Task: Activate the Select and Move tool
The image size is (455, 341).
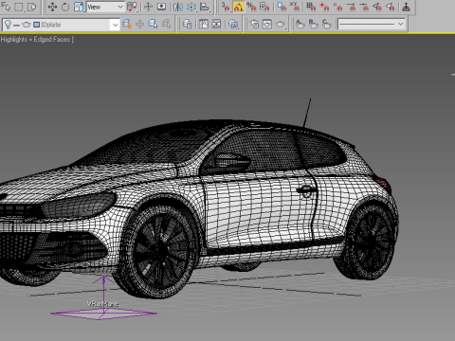Action: coord(52,7)
